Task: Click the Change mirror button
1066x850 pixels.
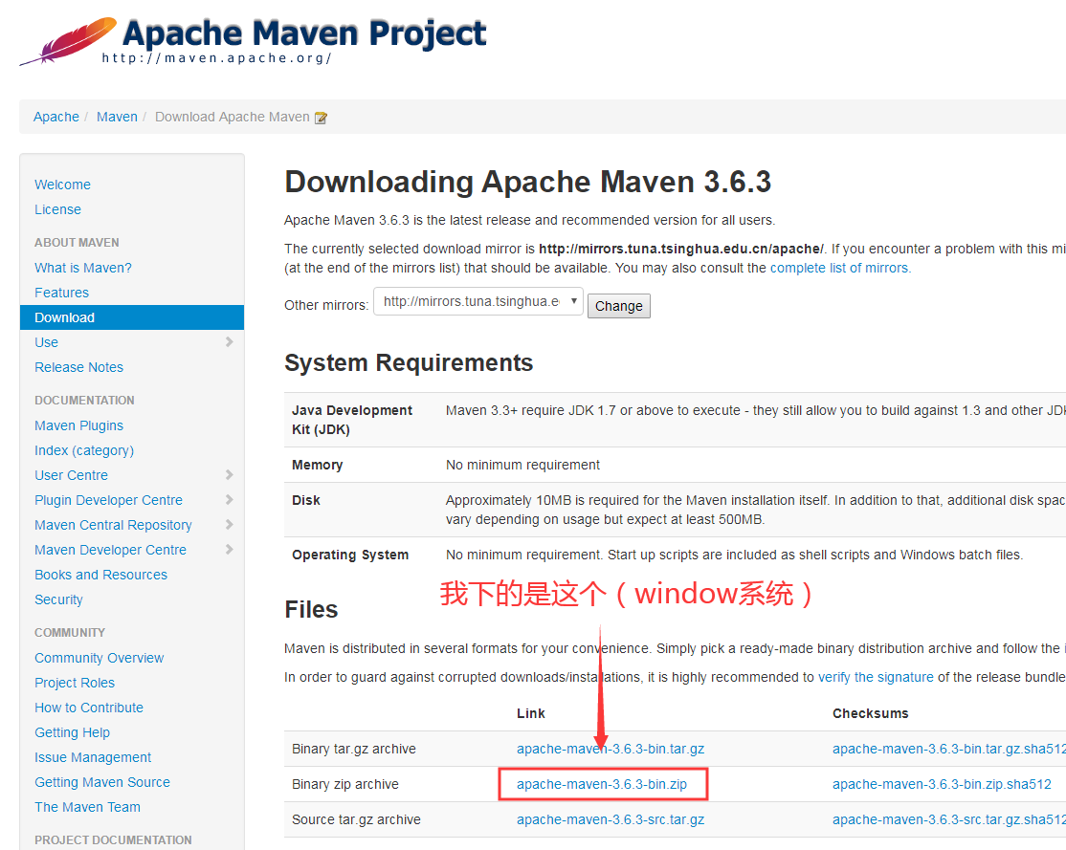Action: [x=619, y=306]
